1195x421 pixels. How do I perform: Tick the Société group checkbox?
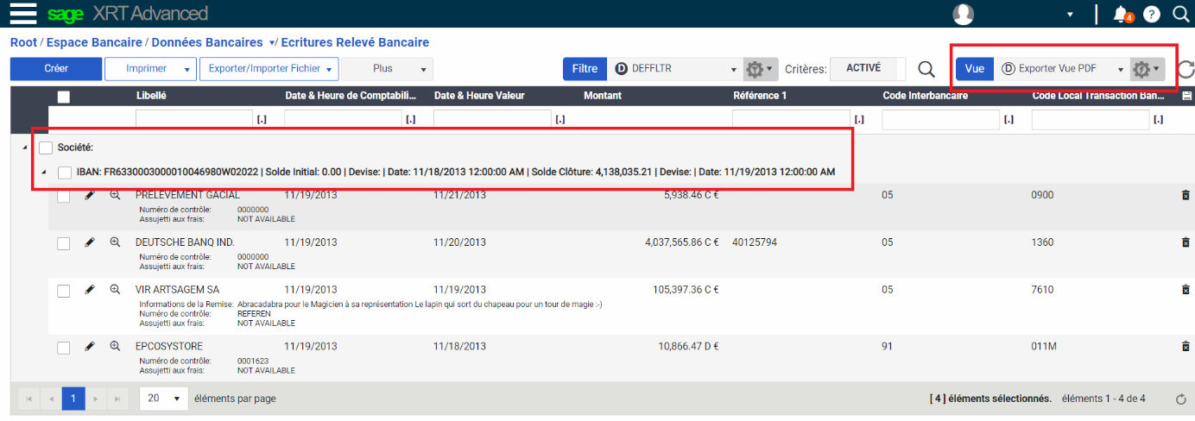click(47, 148)
